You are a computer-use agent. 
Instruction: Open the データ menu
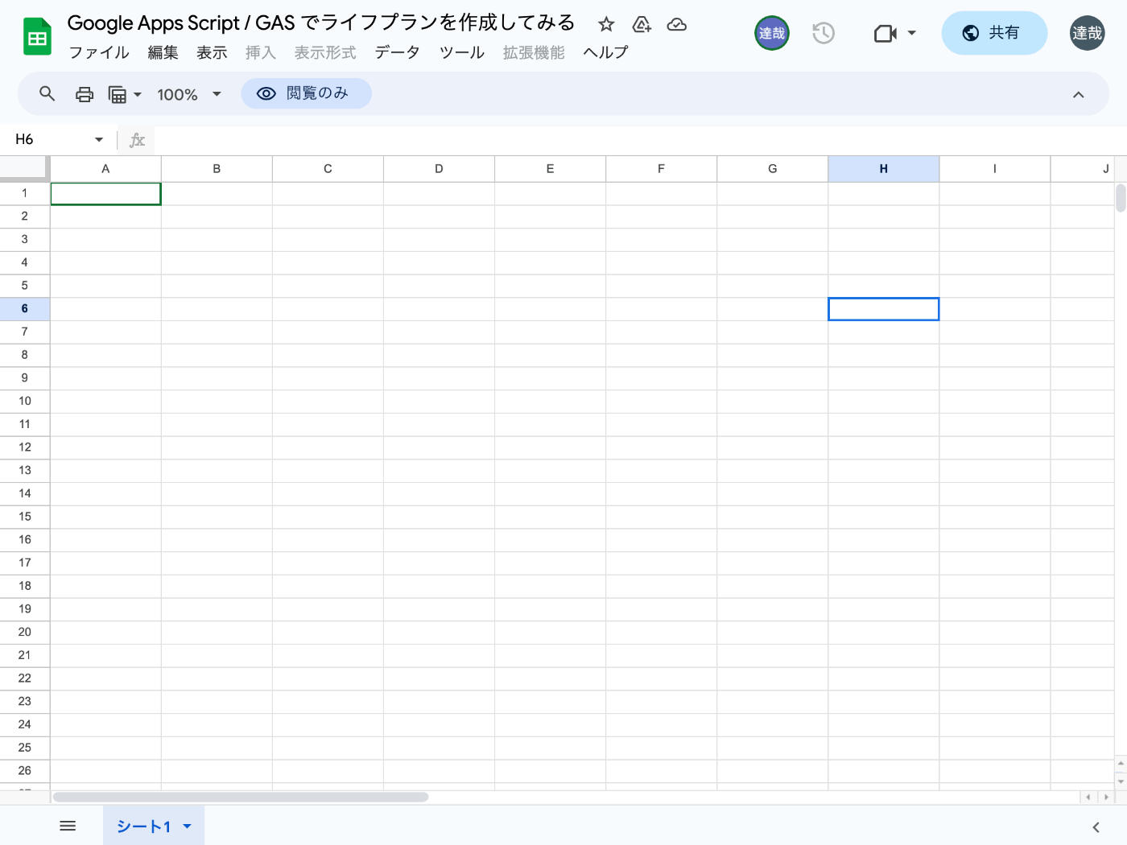point(397,52)
